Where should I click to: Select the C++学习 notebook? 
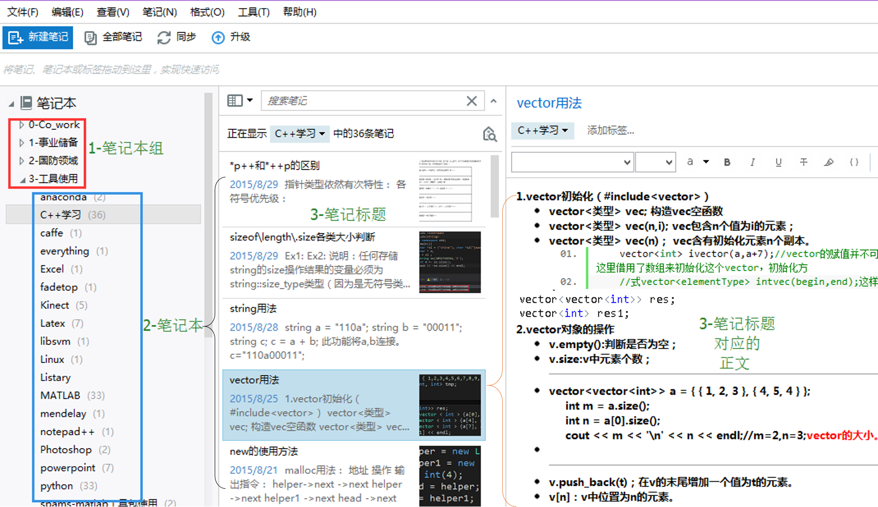(103, 215)
